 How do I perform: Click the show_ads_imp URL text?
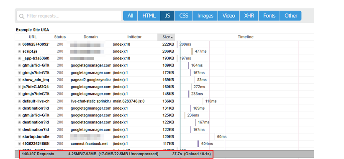(36, 79)
